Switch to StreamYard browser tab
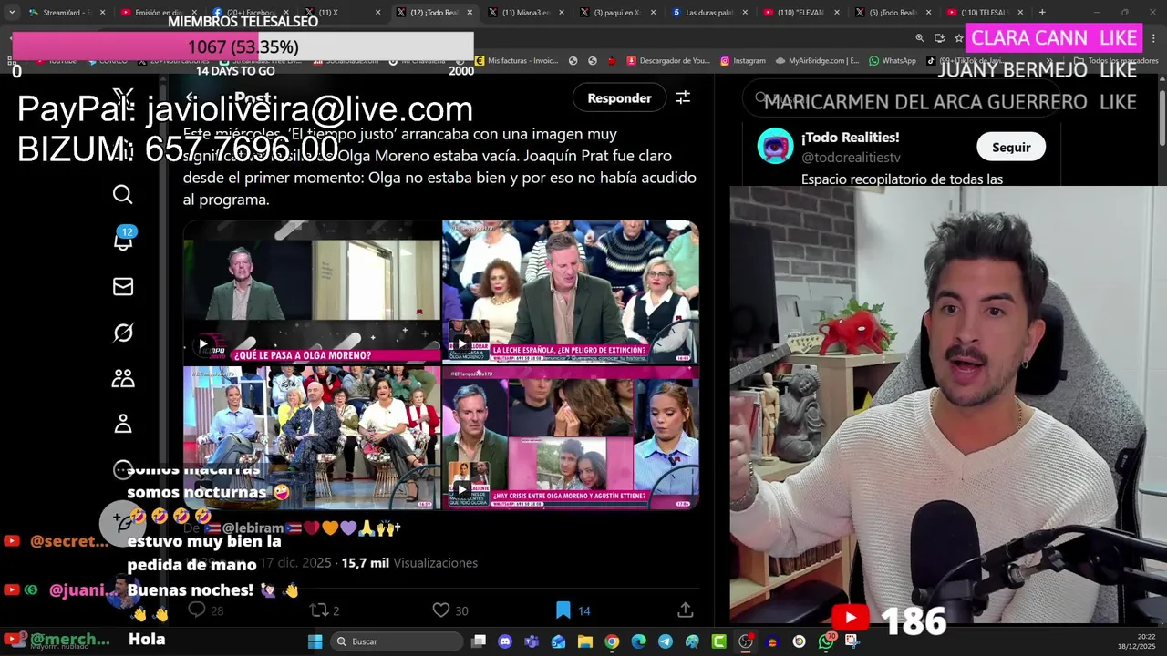1167x656 pixels. pos(67,13)
